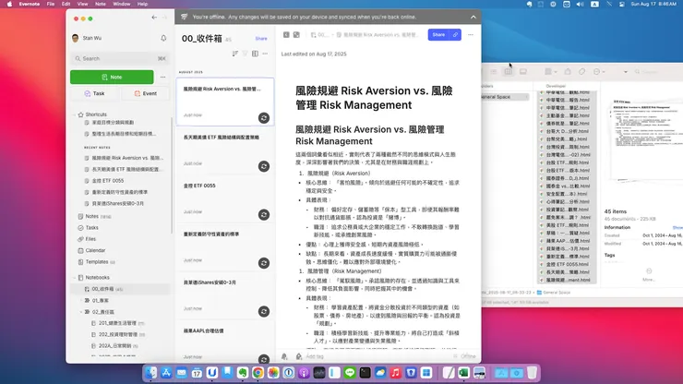Image resolution: width=683 pixels, height=384 pixels.
Task: Collapse the offline notification banner
Action: point(473,17)
